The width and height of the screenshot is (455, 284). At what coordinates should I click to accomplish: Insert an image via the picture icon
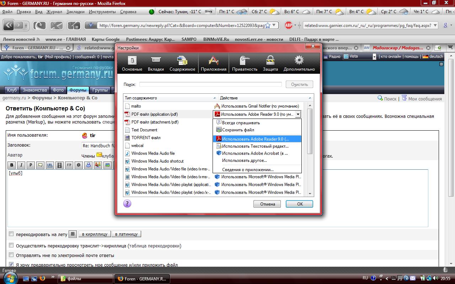pyautogui.click(x=108, y=165)
